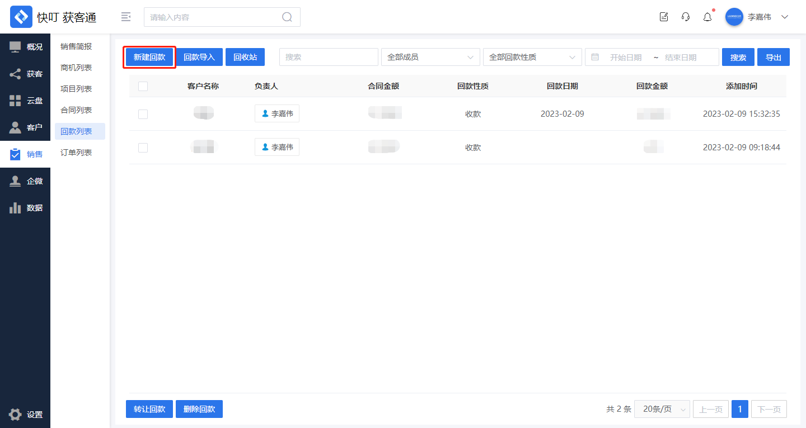This screenshot has width=806, height=428.
Task: Open 云盘 cloud drive in the sidebar
Action: pos(25,101)
